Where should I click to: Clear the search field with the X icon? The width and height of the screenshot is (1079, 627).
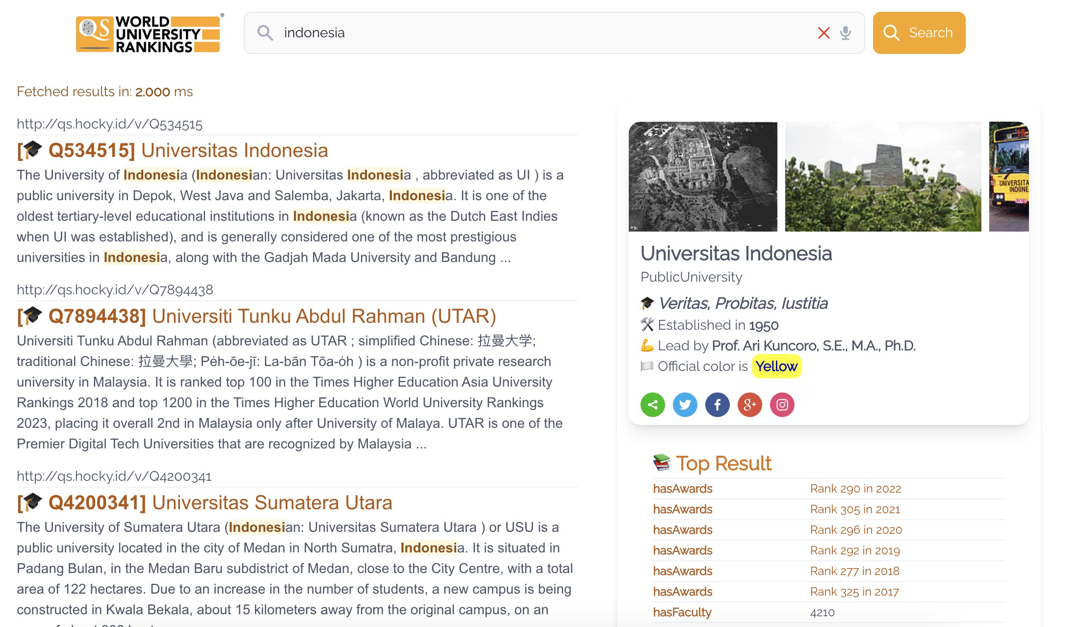[x=824, y=33]
